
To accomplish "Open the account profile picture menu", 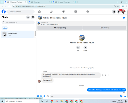I will [x=123, y=12].
